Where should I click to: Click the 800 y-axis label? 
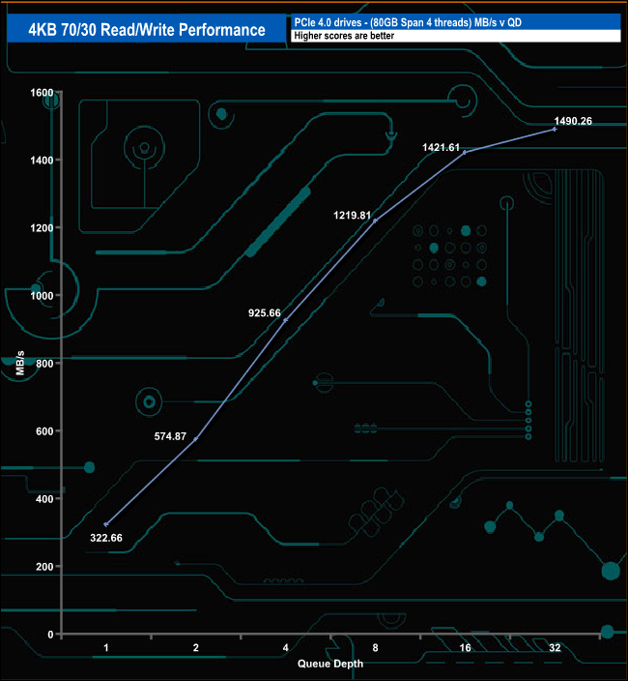click(x=44, y=364)
